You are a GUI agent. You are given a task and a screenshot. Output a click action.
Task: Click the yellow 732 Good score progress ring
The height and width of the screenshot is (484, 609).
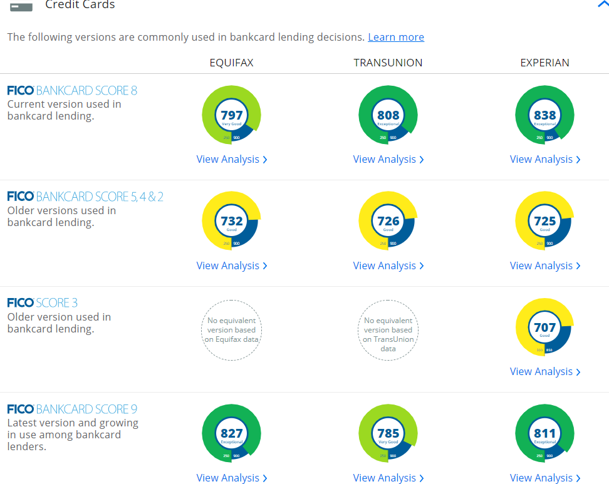point(231,221)
